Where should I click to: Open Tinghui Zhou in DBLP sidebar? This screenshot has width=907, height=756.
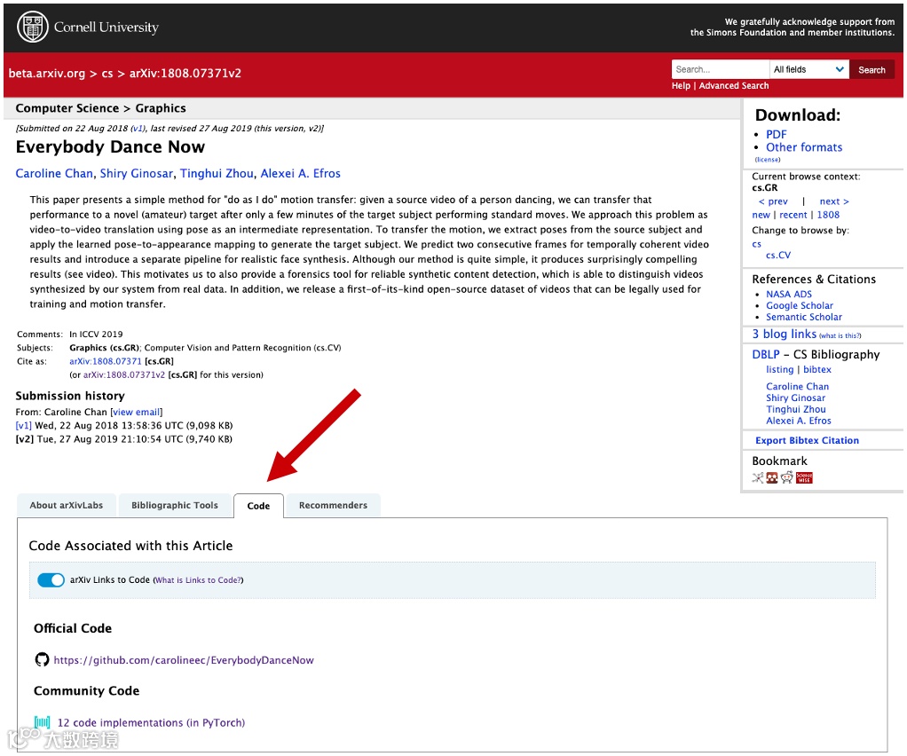coord(796,410)
